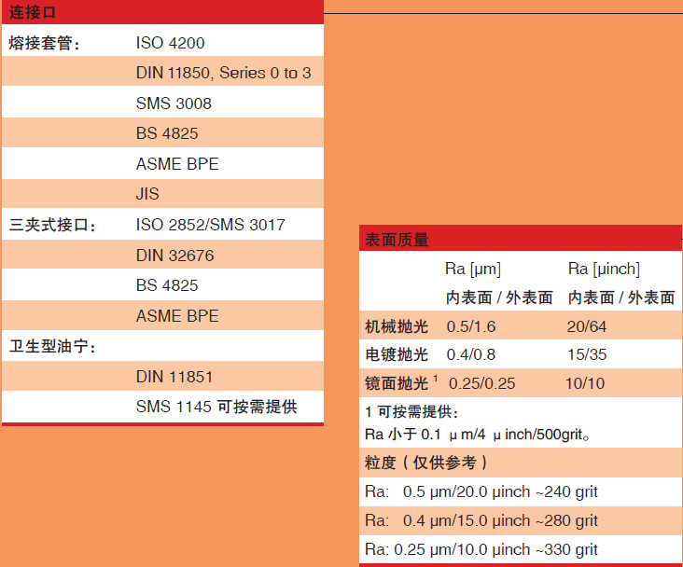Image resolution: width=683 pixels, height=567 pixels.
Task: Click the DIN 11850, Series 0 to 3 row
Action: (223, 73)
